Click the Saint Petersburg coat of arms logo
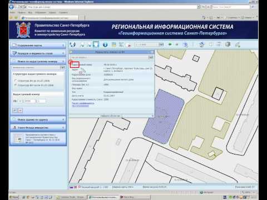 pos(23,29)
